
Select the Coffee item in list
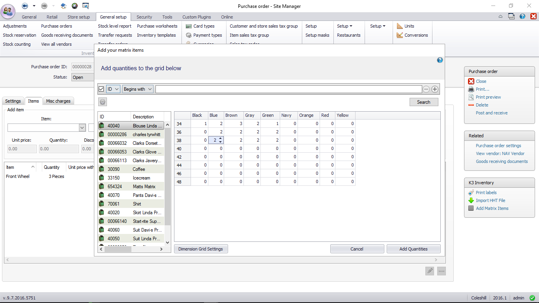click(138, 169)
